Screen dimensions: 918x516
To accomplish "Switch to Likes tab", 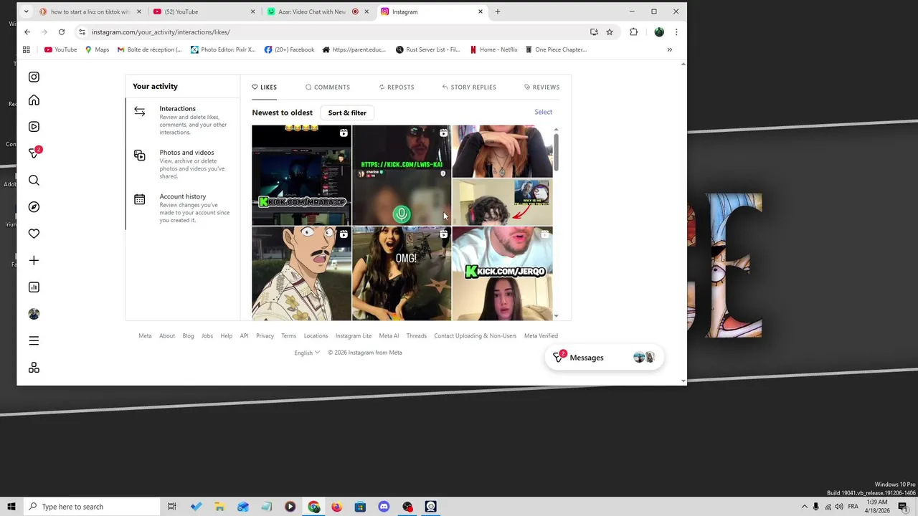I will 264,87.
